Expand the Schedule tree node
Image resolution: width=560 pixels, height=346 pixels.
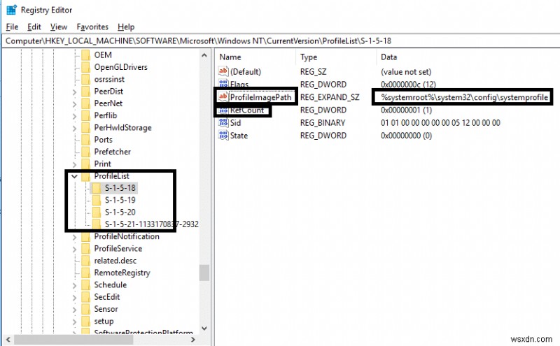74,285
